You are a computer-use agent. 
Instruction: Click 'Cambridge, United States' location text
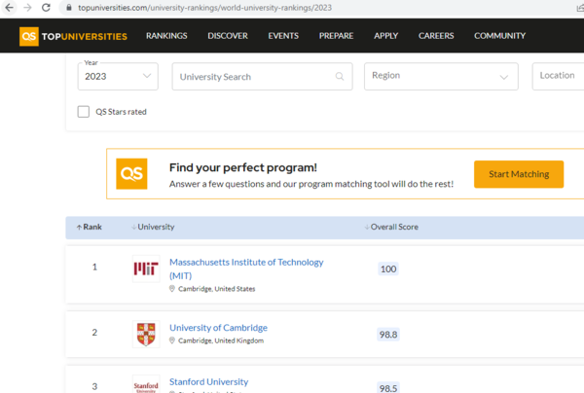[216, 289]
